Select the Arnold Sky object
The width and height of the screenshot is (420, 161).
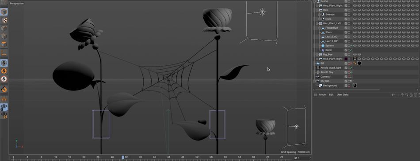(x=327, y=72)
